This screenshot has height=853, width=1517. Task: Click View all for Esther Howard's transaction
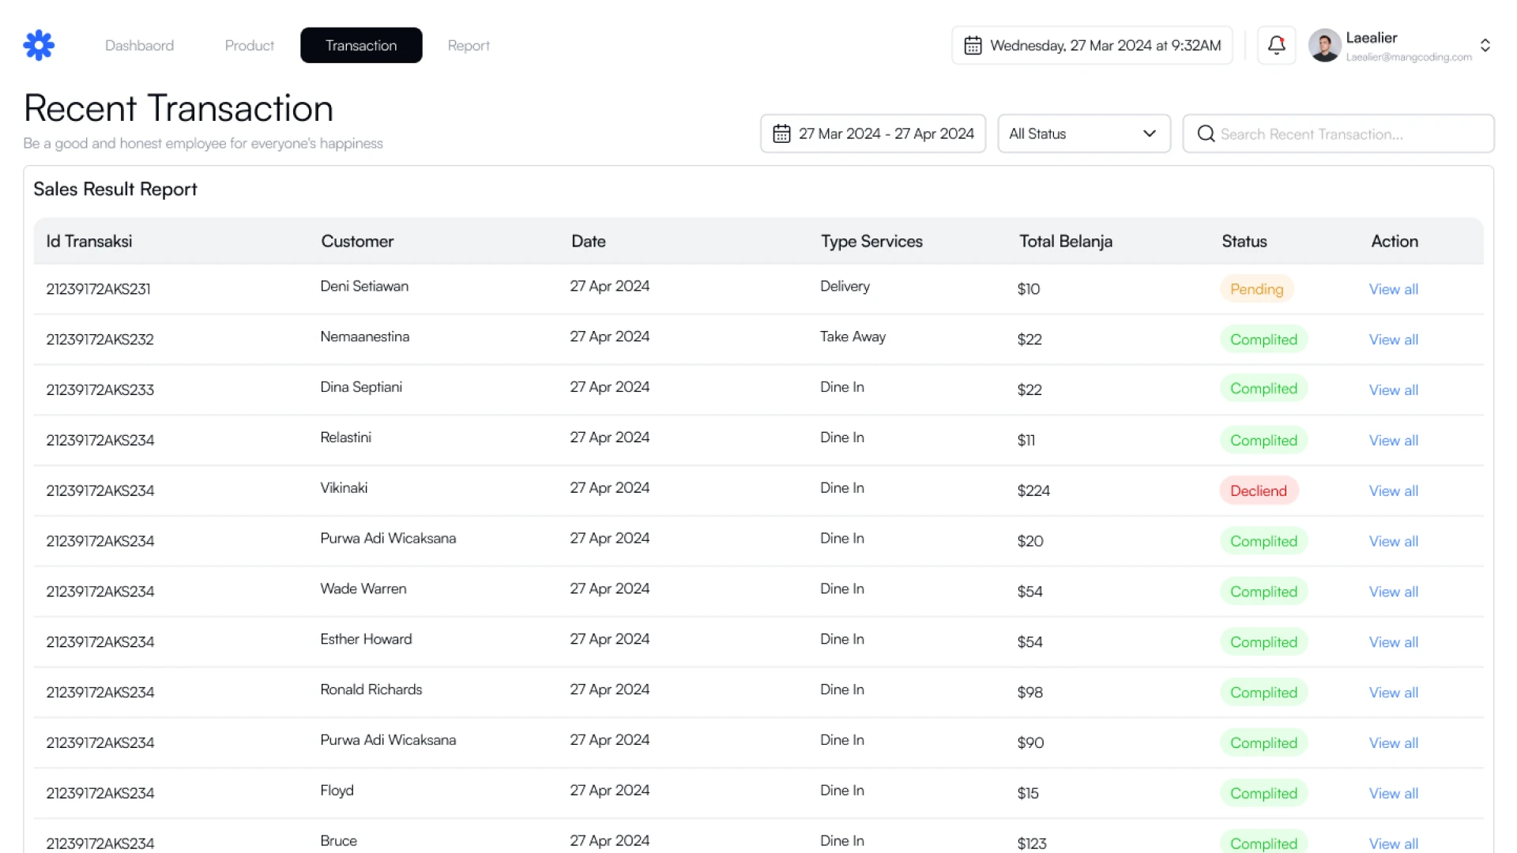point(1392,641)
